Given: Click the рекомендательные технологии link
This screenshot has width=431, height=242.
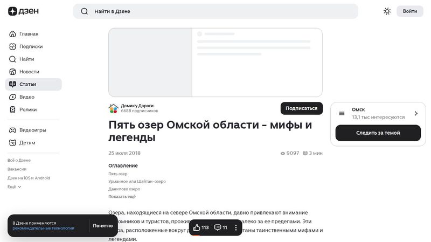Looking at the screenshot, I should [x=43, y=229].
